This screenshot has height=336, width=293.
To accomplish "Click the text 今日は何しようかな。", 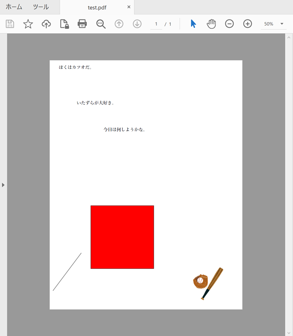I will (125, 129).
